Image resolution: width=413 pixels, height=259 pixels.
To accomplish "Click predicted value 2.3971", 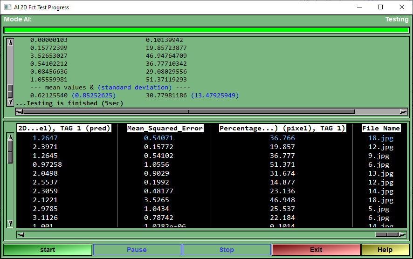I will (x=45, y=147).
